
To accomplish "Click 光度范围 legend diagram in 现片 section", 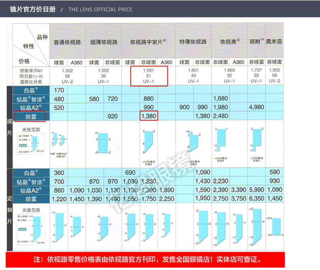I will [31, 144].
